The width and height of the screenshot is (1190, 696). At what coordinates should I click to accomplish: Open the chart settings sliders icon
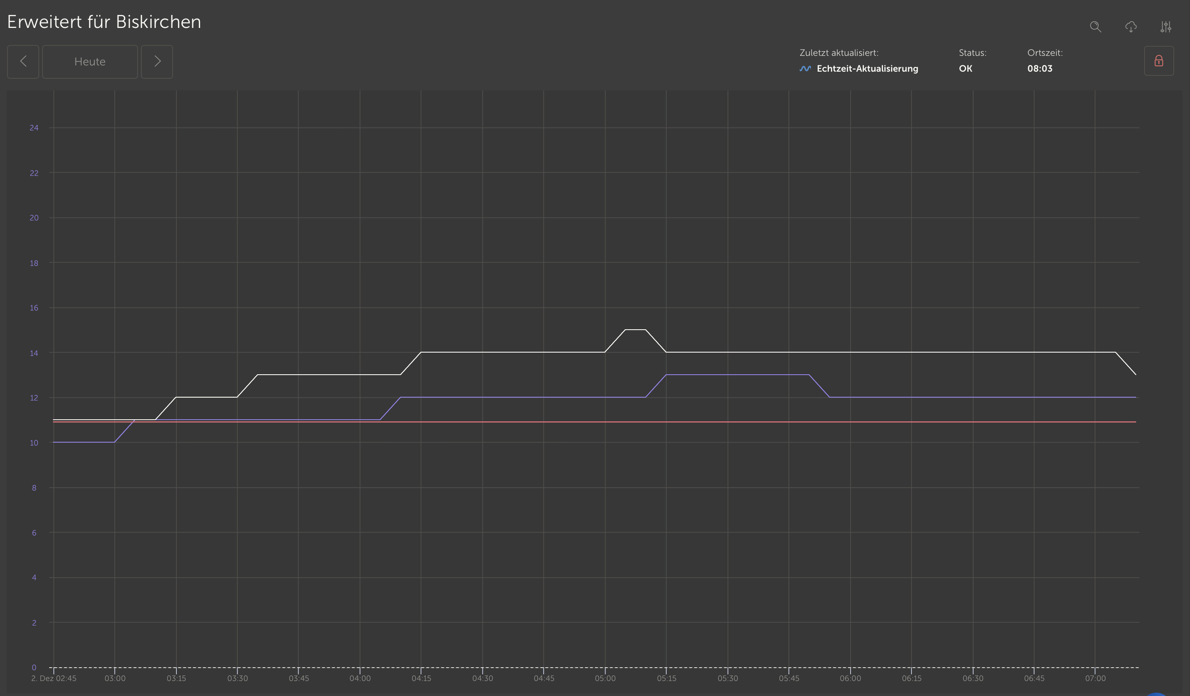tap(1165, 27)
